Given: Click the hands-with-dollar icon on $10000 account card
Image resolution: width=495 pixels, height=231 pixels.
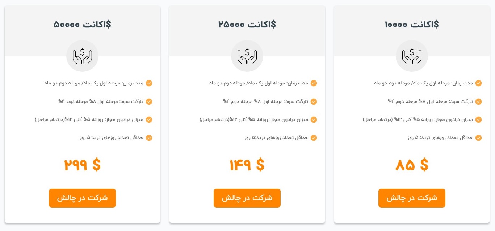Looking at the screenshot, I should pos(412,56).
